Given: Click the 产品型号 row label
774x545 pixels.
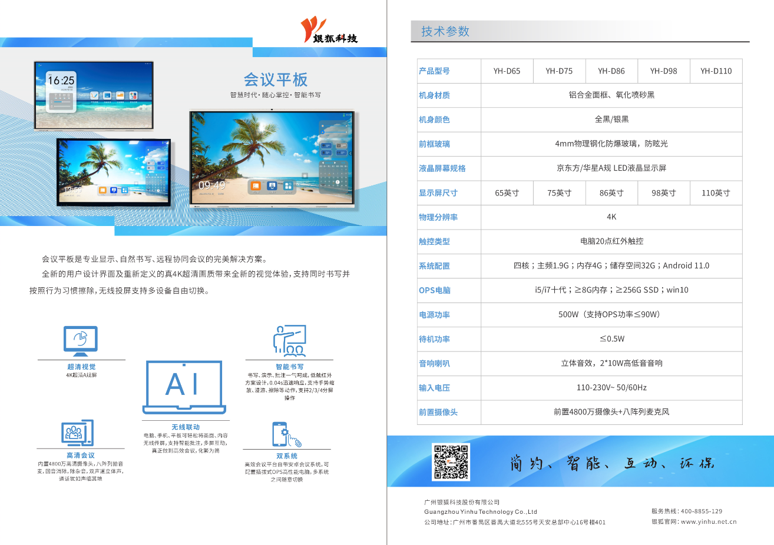Looking at the screenshot, I should pos(434,71).
